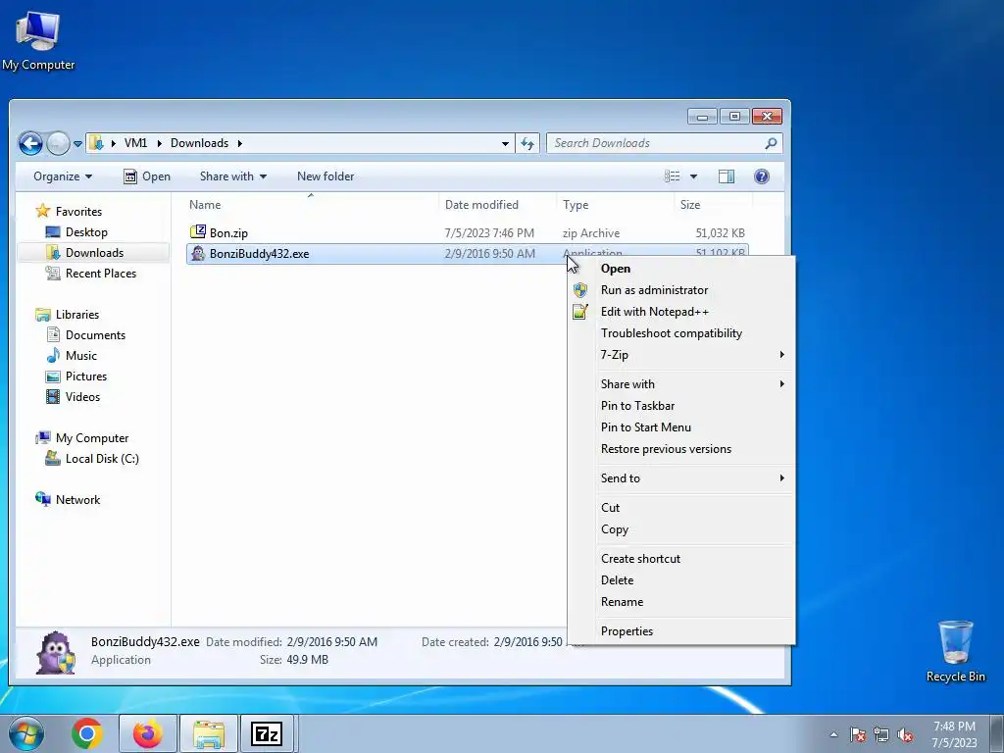Select Network in navigation pane
Viewport: 1004px width, 753px height.
(x=68, y=499)
